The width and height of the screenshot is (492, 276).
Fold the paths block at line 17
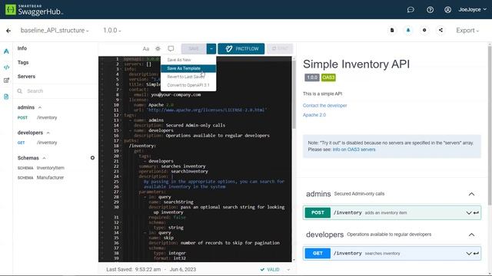[121, 141]
